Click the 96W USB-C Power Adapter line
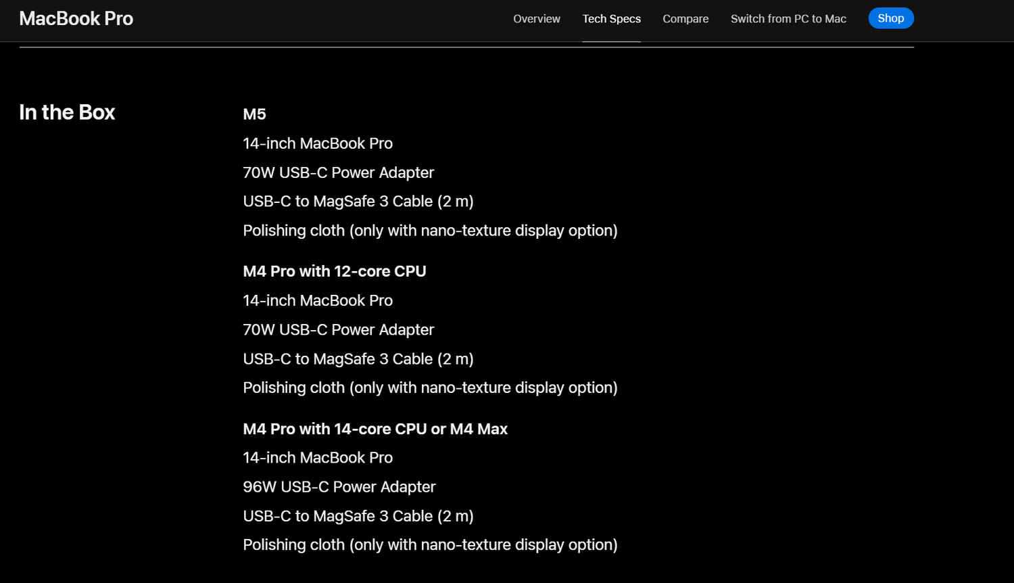Image resolution: width=1014 pixels, height=583 pixels. 339,487
